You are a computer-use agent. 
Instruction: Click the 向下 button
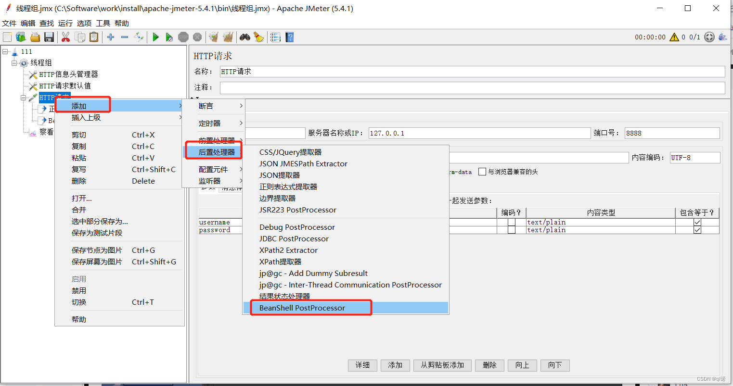pyautogui.click(x=555, y=365)
